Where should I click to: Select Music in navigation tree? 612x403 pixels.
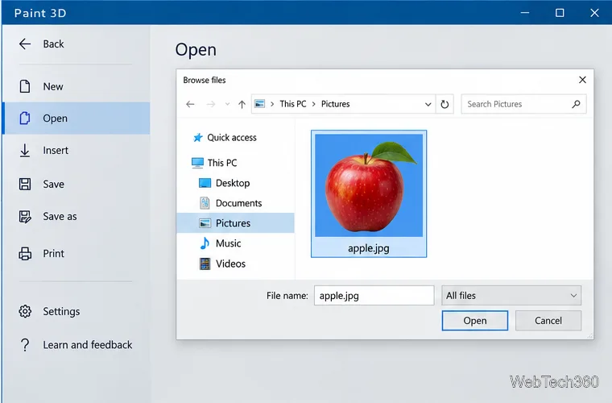229,243
